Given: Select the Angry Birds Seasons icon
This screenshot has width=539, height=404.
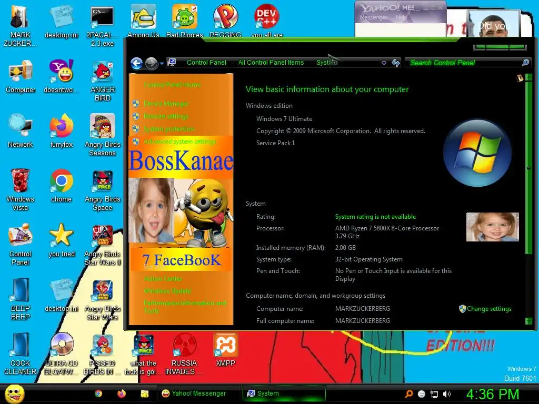Looking at the screenshot, I should point(102,135).
